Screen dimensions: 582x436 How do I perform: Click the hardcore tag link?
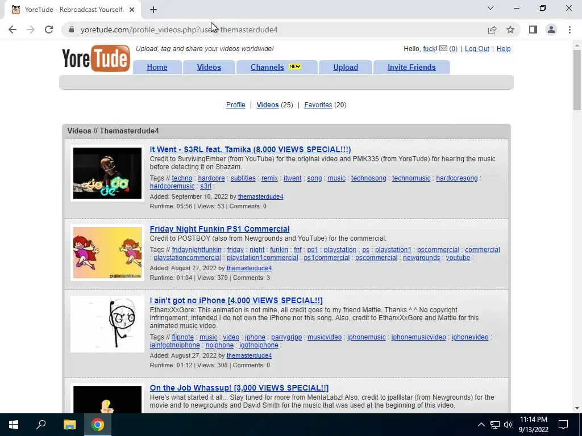tap(211, 178)
